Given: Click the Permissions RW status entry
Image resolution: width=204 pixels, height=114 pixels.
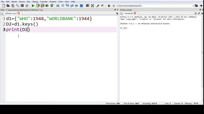Looking at the screenshot, I should click(113, 104).
